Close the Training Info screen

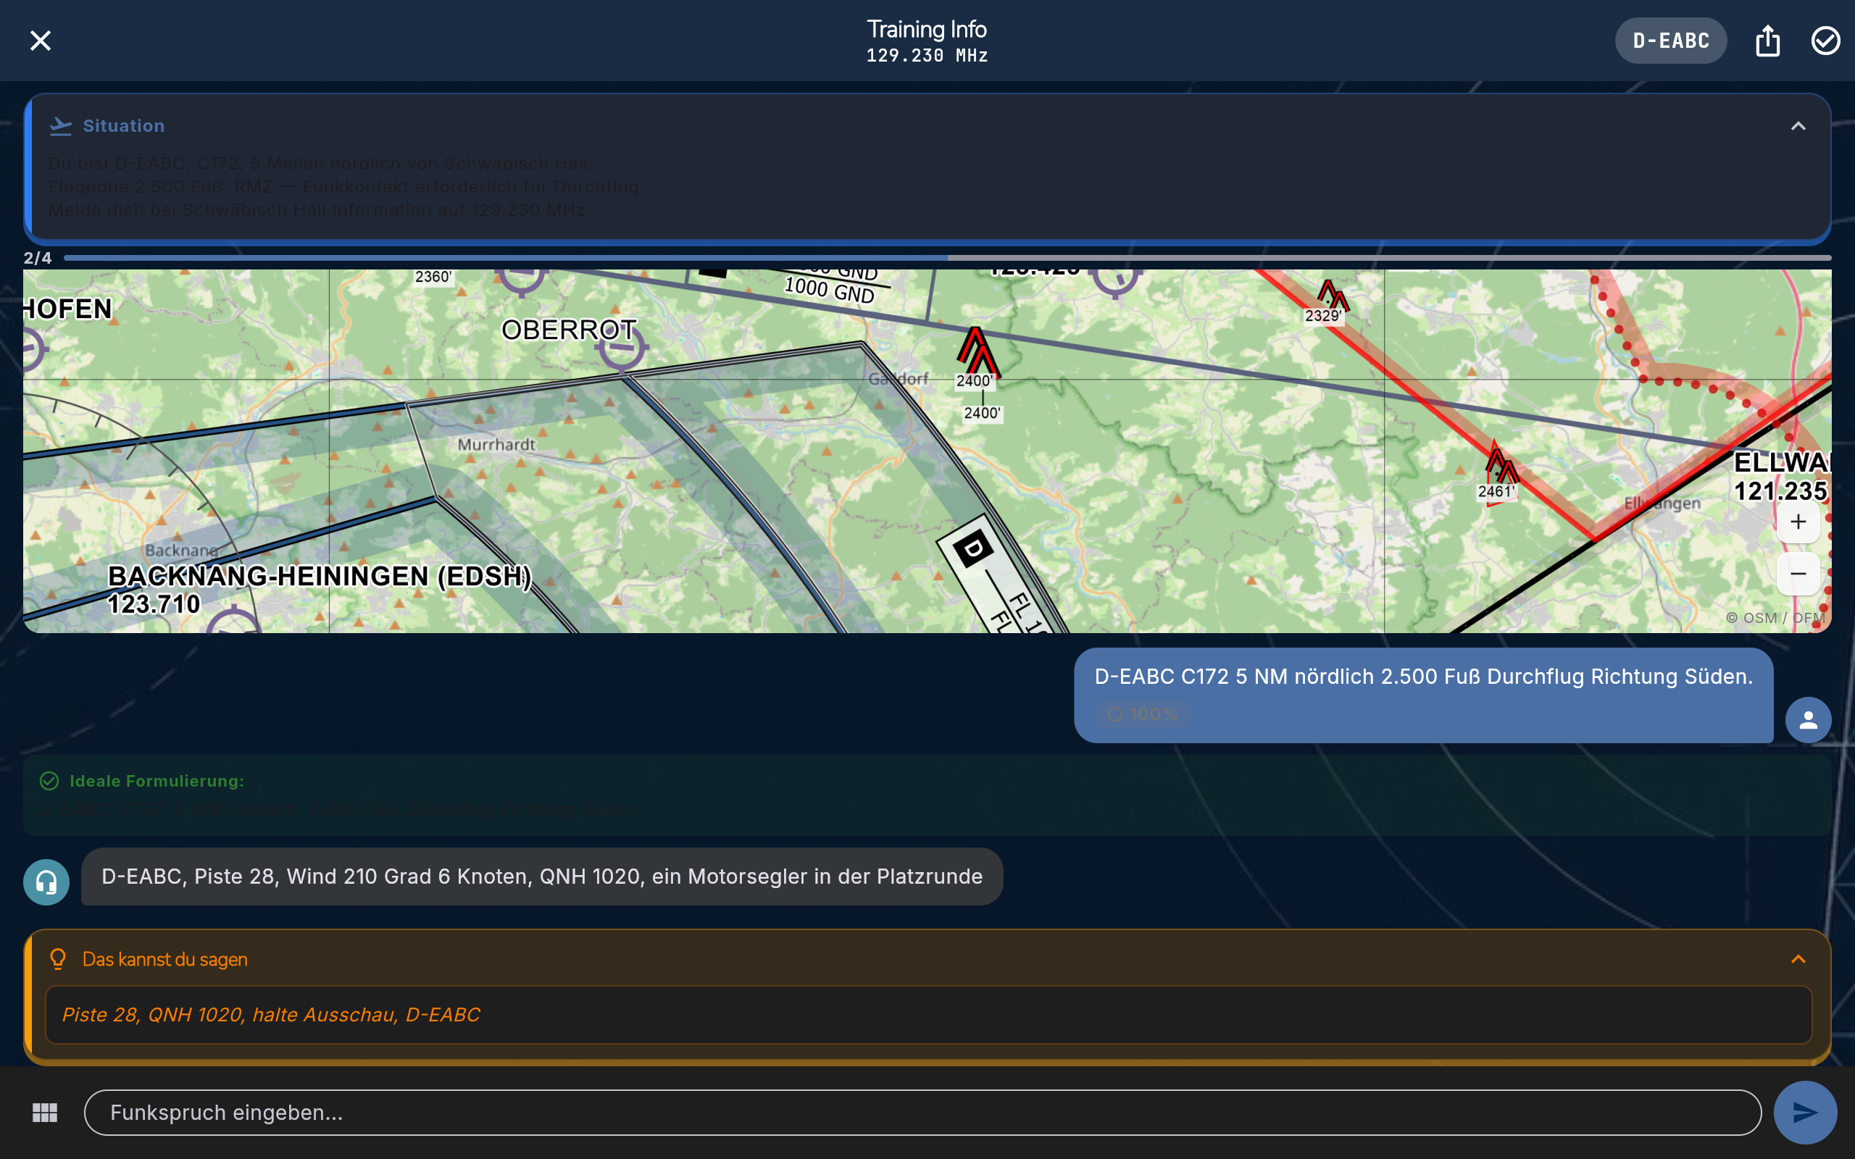(40, 41)
